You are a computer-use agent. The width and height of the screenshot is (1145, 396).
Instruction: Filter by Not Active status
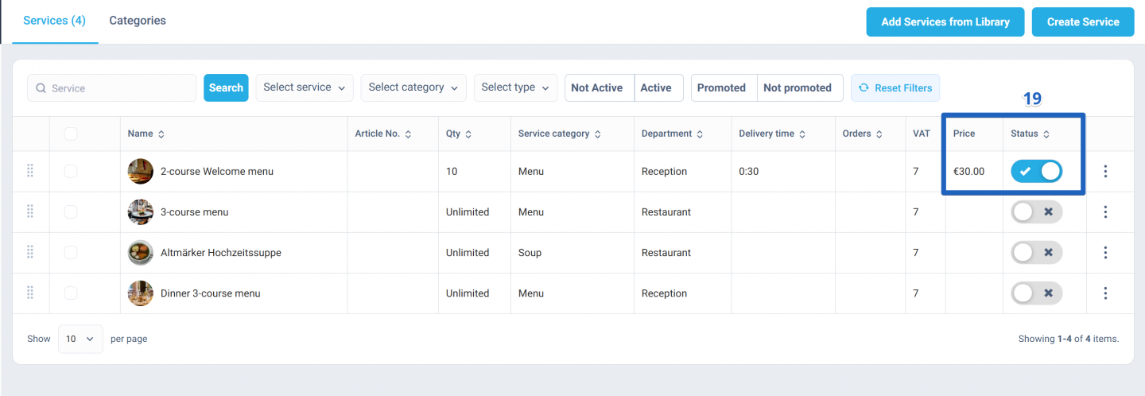(600, 87)
